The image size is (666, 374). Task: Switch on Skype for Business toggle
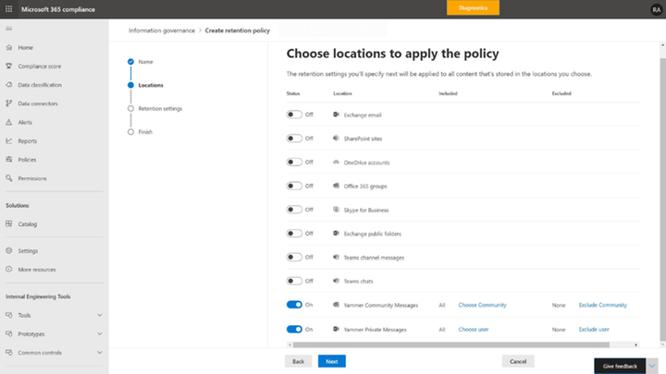[x=294, y=210]
